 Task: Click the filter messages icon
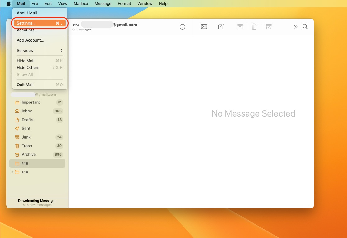[x=183, y=27]
